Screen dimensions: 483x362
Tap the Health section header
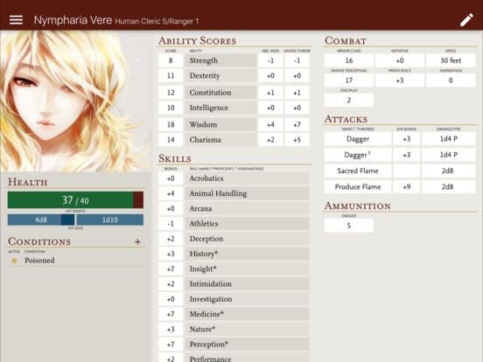pyautogui.click(x=28, y=182)
